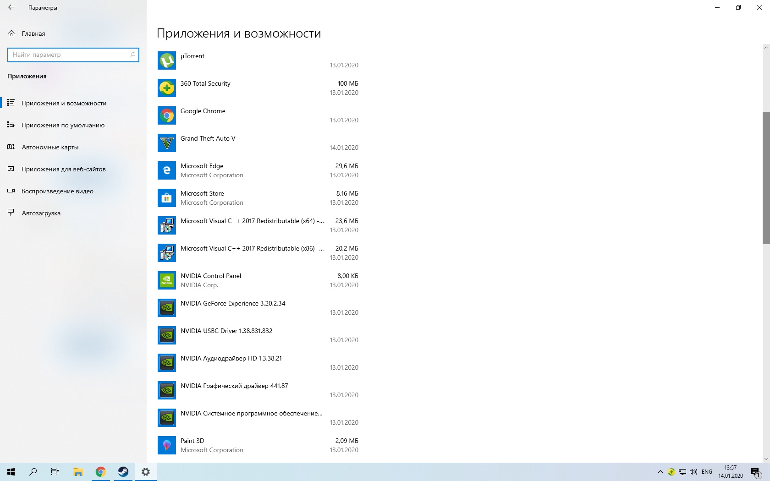The image size is (770, 481).
Task: Select NVIDIA Системное программное обеспечение text
Action: click(x=252, y=413)
